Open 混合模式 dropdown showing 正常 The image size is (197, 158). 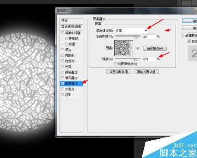(x=131, y=31)
